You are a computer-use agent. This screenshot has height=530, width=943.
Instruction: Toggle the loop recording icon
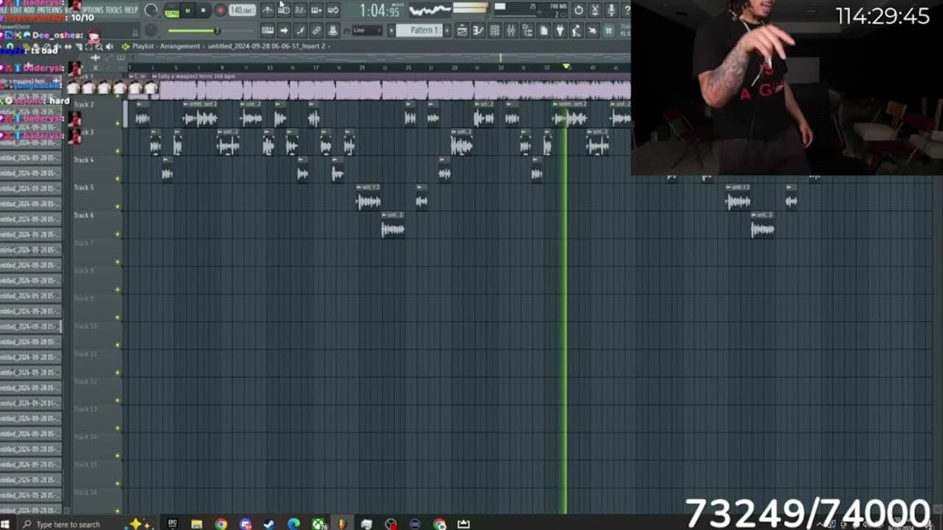(x=332, y=10)
